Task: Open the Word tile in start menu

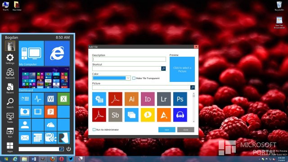Action: click(x=51, y=99)
